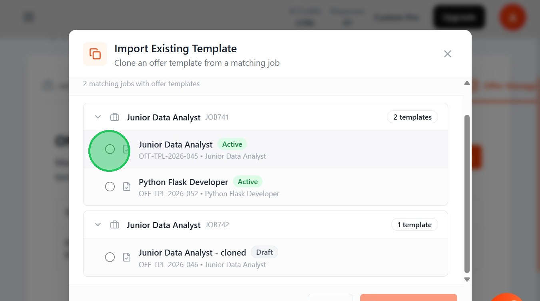Click the document icon for template OFF-TPL-2026-045
540x301 pixels.
(x=126, y=150)
